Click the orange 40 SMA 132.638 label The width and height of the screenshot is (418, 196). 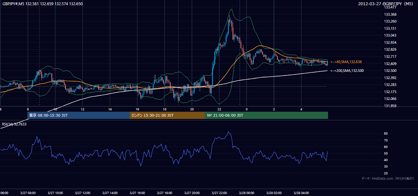[346, 62]
